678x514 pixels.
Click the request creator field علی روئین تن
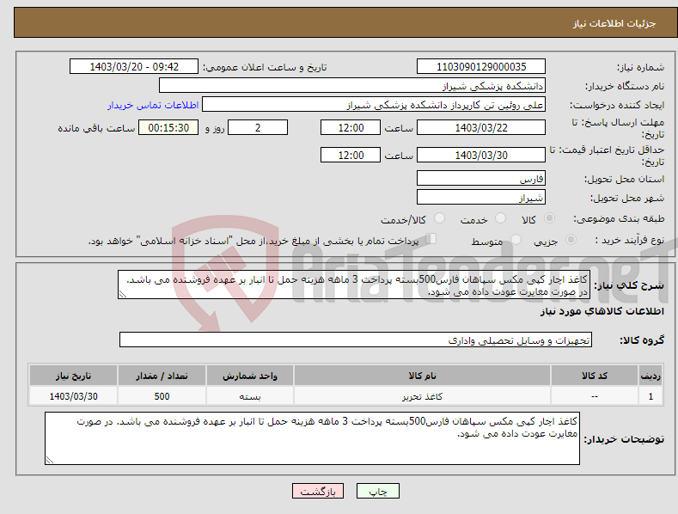[x=374, y=105]
